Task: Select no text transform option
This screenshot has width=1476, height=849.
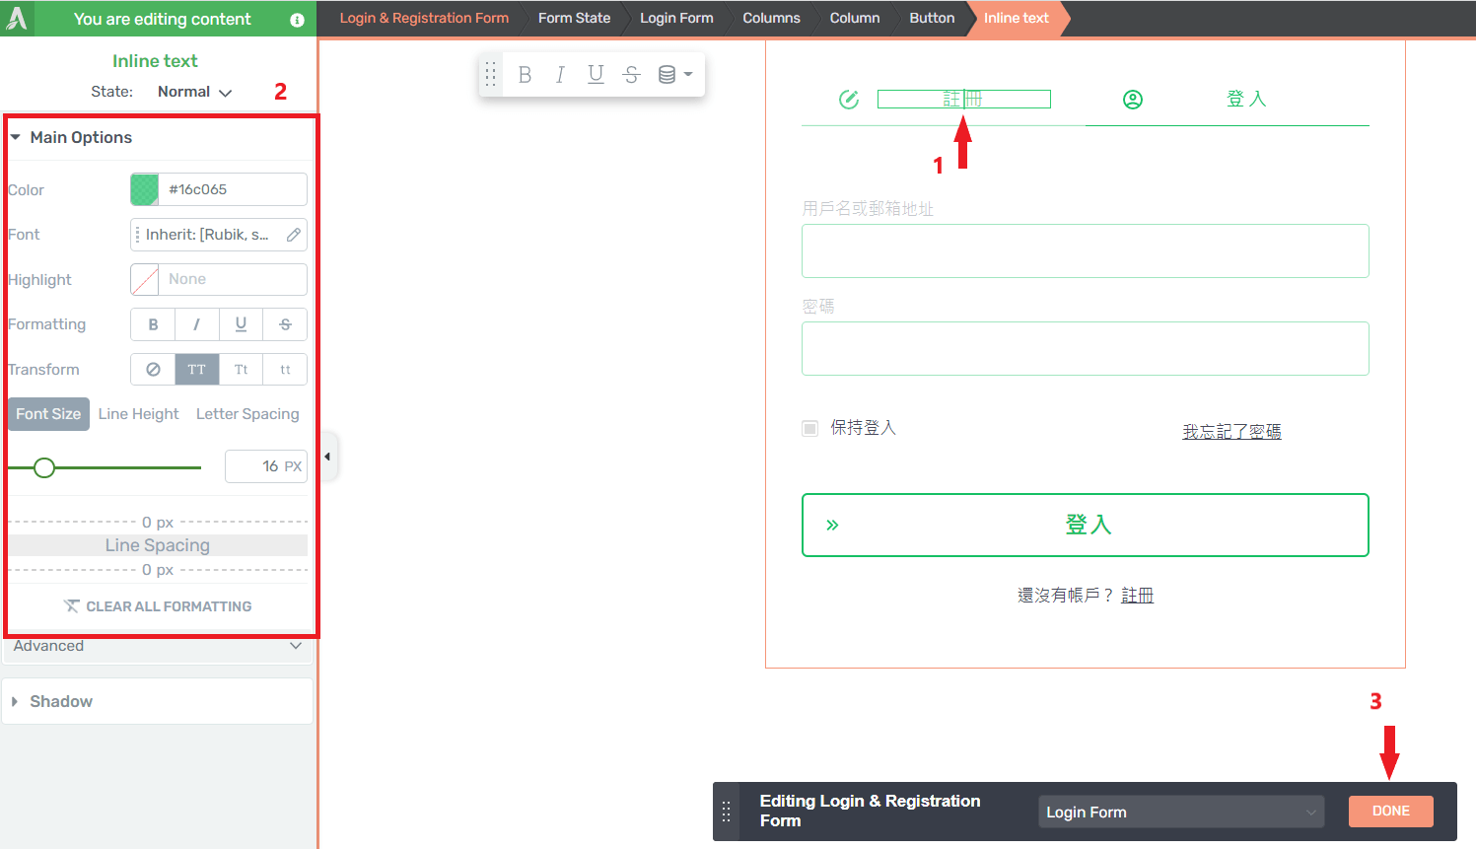Action: tap(153, 370)
